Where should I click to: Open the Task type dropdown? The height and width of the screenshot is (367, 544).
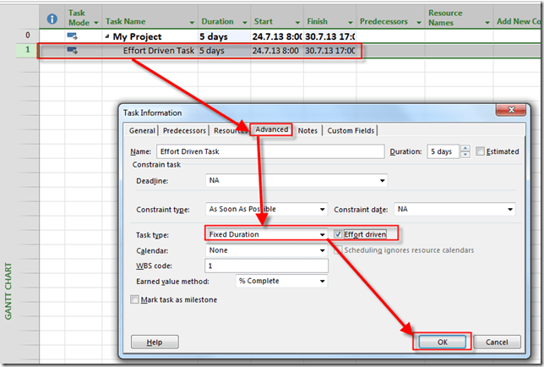(x=321, y=234)
